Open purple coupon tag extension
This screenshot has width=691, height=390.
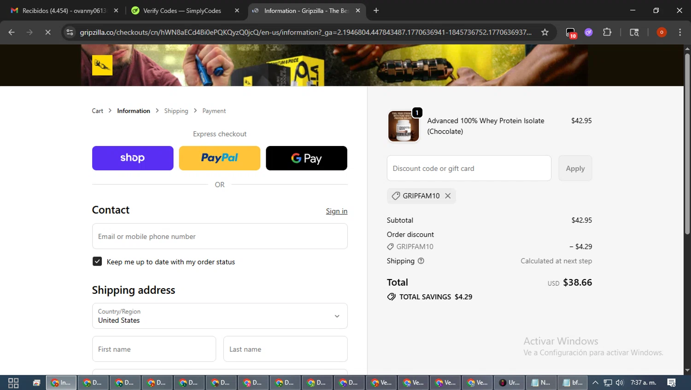click(x=589, y=32)
